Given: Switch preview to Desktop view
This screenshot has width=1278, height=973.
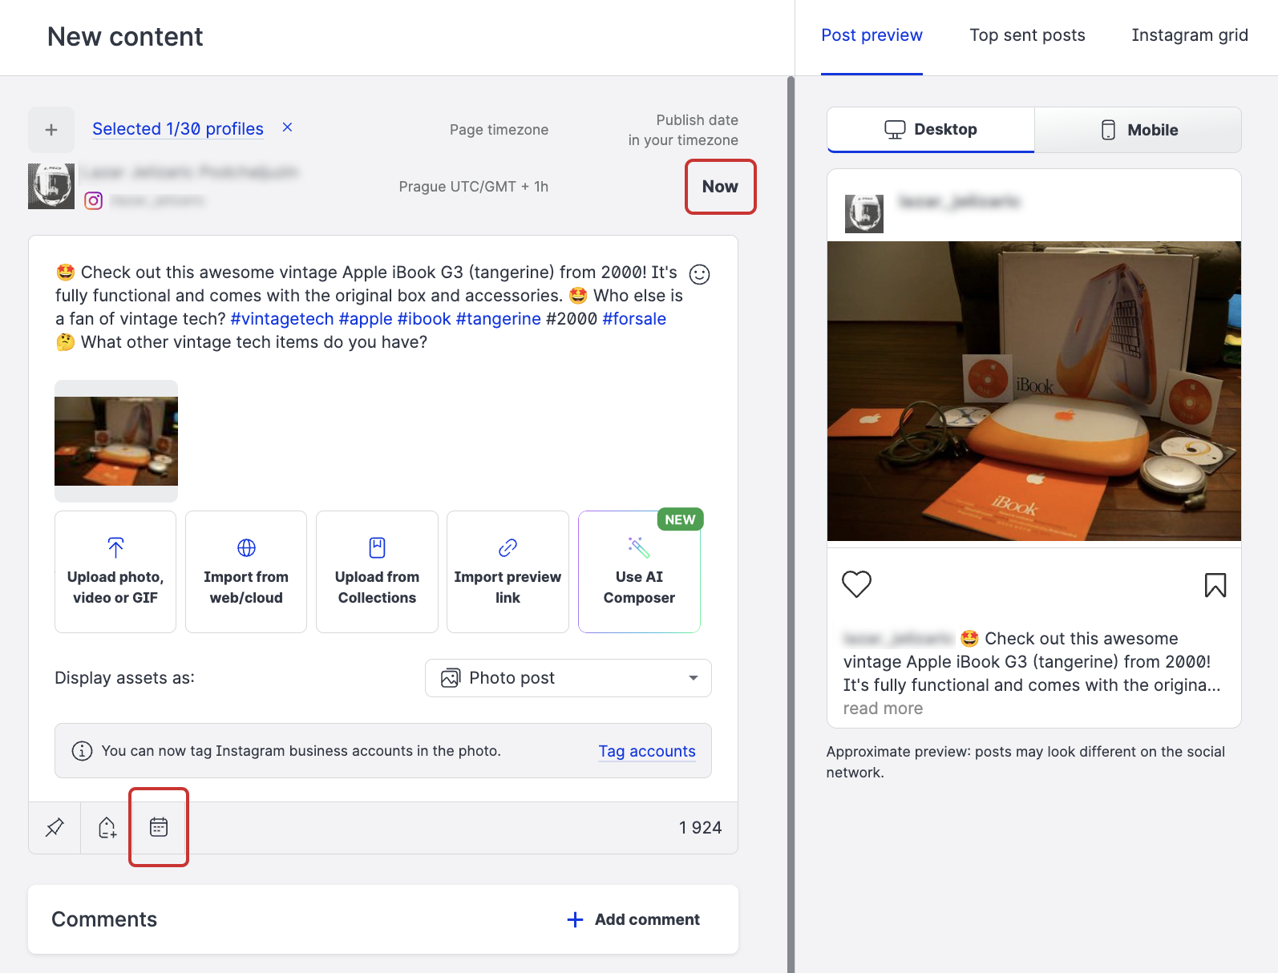Looking at the screenshot, I should coord(930,130).
